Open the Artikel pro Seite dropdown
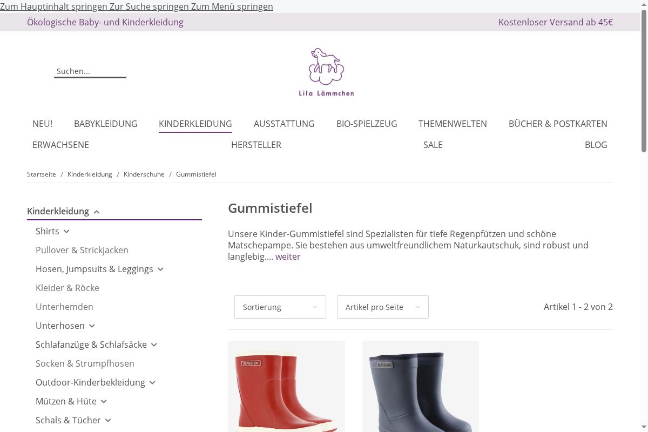 tap(383, 307)
